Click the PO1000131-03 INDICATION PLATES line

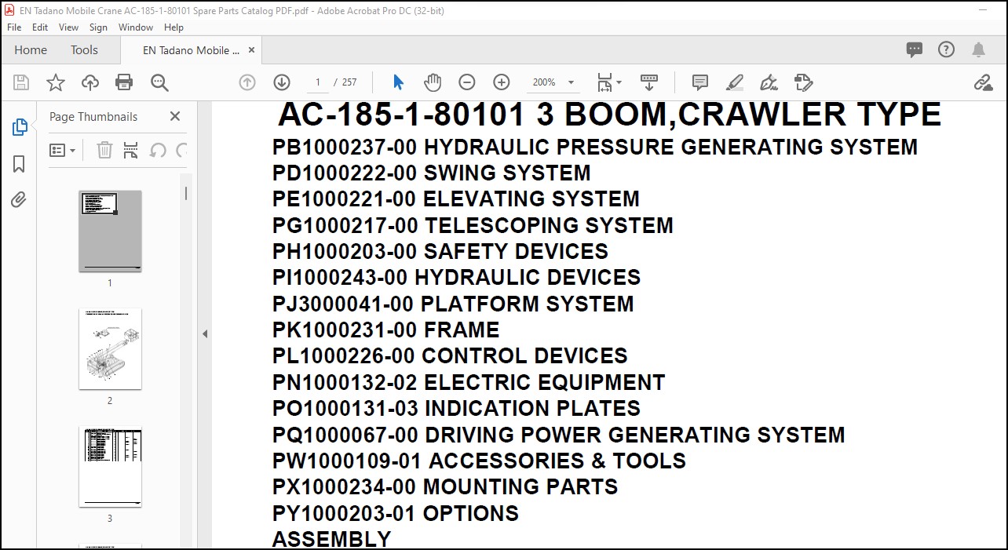tap(456, 408)
